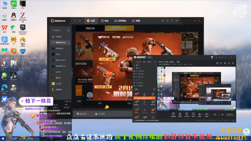The width and height of the screenshot is (251, 141).
Task: Open the 360AP desktop shortcut
Action: 4,76
